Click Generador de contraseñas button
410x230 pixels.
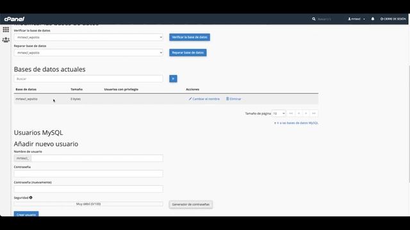click(191, 204)
